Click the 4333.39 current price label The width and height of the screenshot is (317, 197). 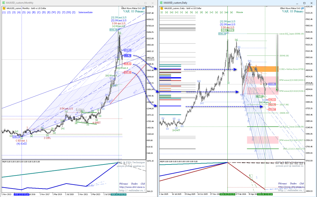tap(272, 84)
